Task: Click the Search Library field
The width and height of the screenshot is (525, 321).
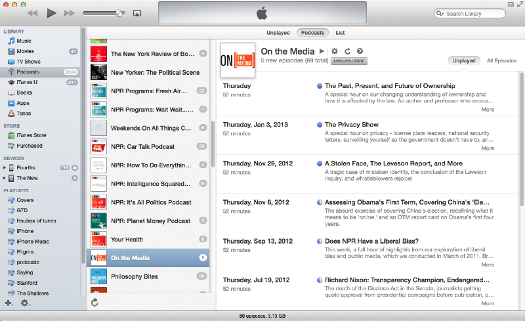Action: click(x=469, y=14)
